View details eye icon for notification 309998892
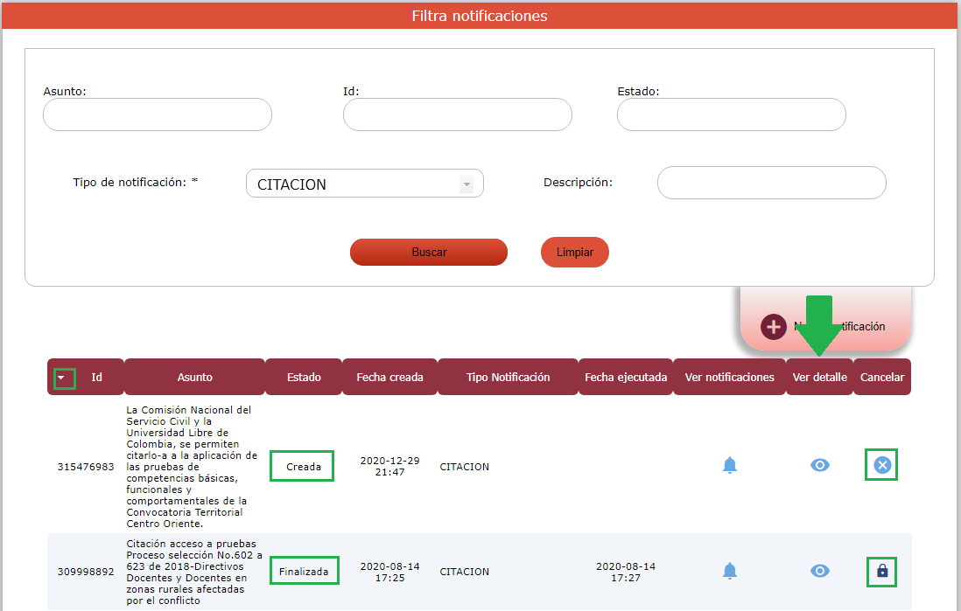The width and height of the screenshot is (961, 611). coord(819,571)
